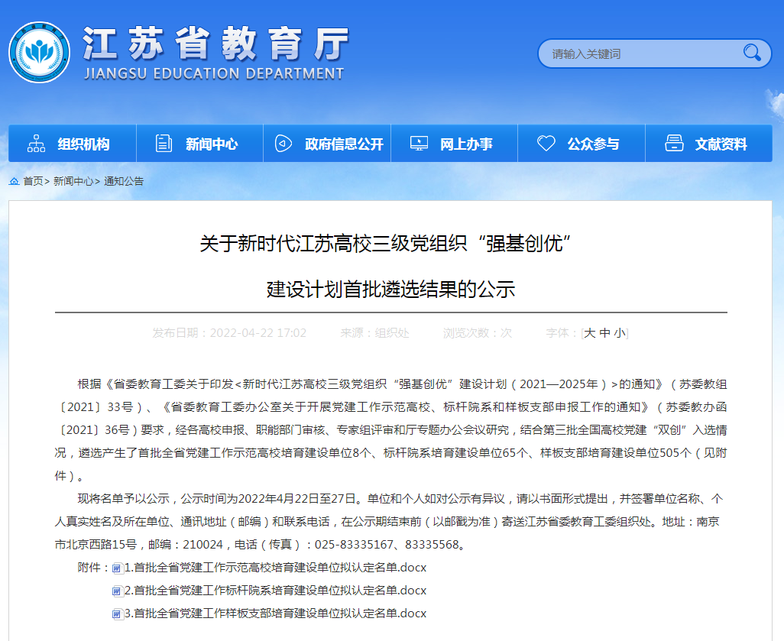Download attachment 1 示范高校 list docx
This screenshot has height=641, width=784.
click(275, 568)
